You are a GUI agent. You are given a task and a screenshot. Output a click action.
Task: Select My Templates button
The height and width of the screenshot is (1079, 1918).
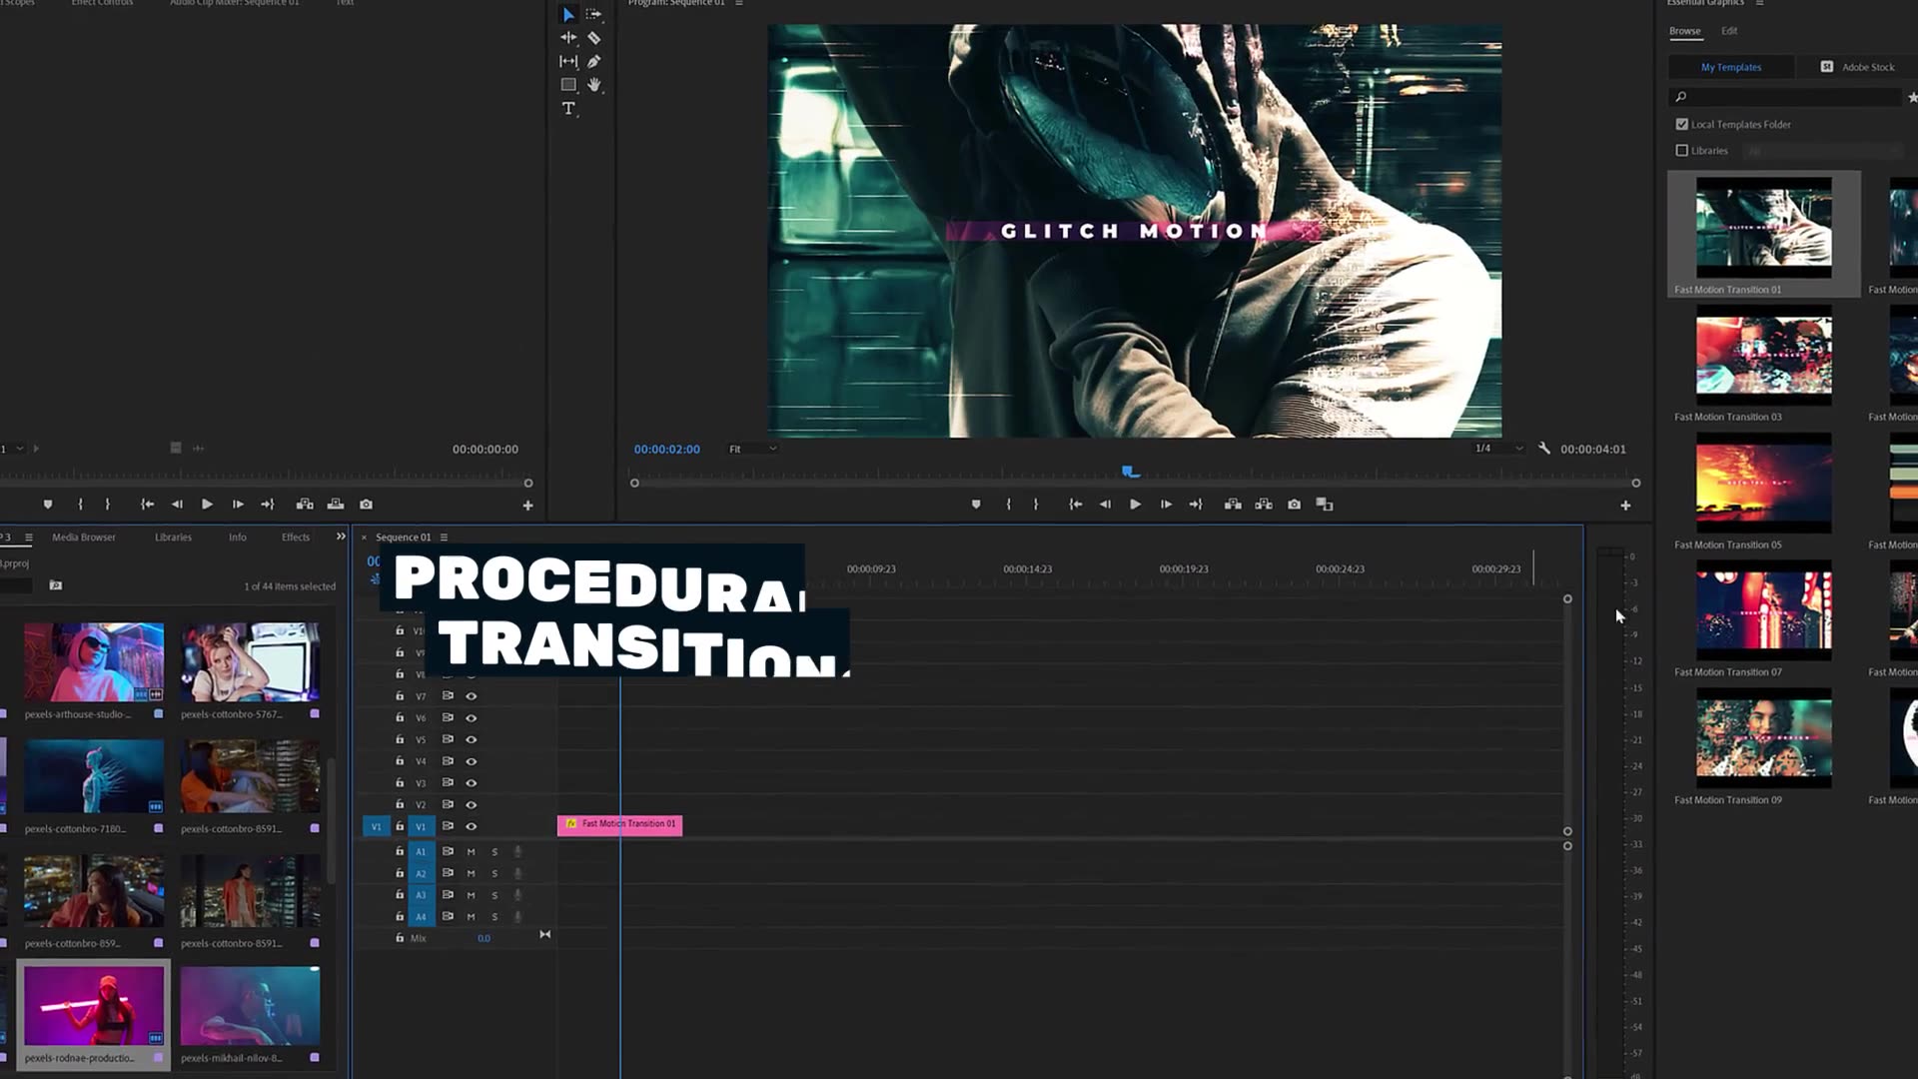tap(1731, 67)
